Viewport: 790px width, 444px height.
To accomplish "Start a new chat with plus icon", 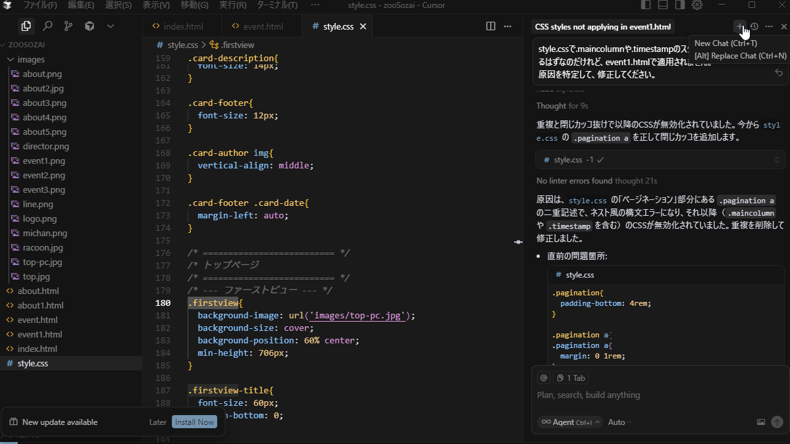I will tap(740, 26).
